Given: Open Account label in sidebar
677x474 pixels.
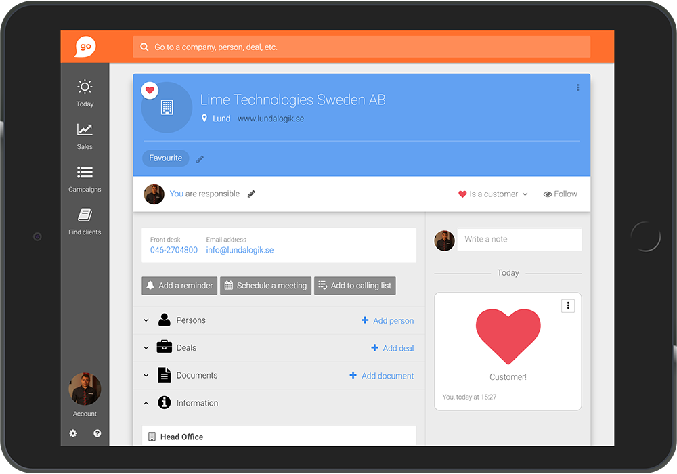Looking at the screenshot, I should click(85, 414).
